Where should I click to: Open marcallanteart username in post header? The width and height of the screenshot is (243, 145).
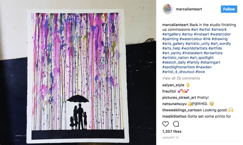tap(189, 9)
